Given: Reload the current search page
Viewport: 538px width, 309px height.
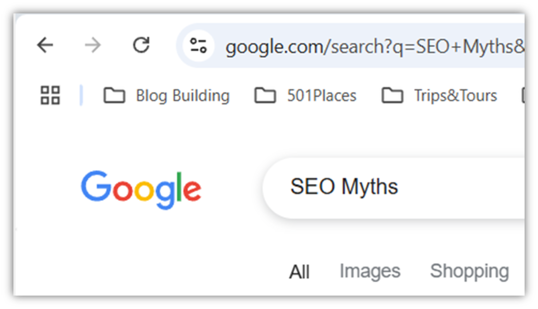Looking at the screenshot, I should [141, 45].
